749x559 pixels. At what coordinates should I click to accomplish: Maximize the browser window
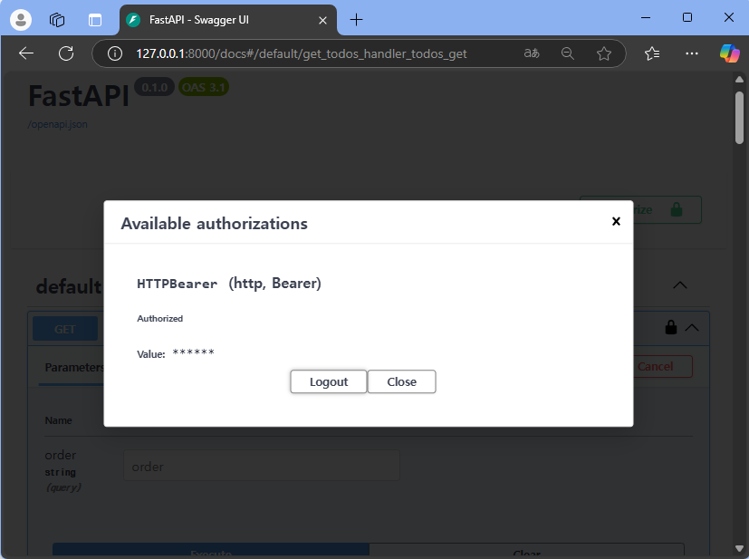[x=687, y=18]
